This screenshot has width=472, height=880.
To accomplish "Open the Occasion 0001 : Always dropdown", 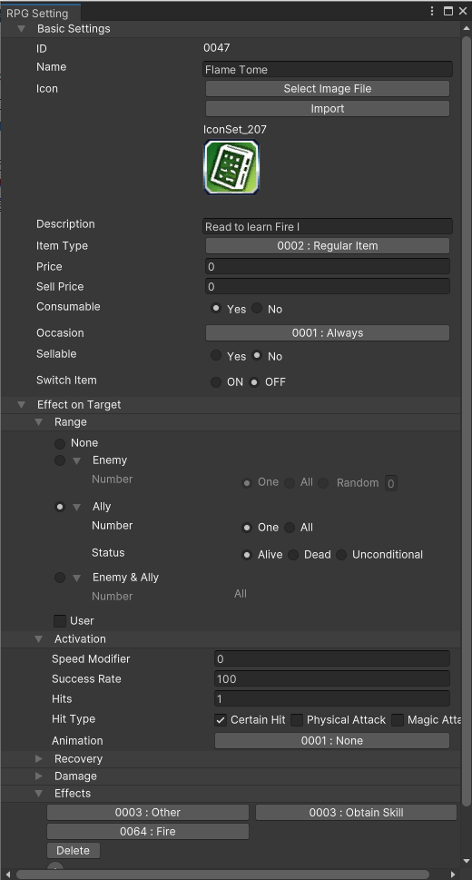I will point(327,332).
